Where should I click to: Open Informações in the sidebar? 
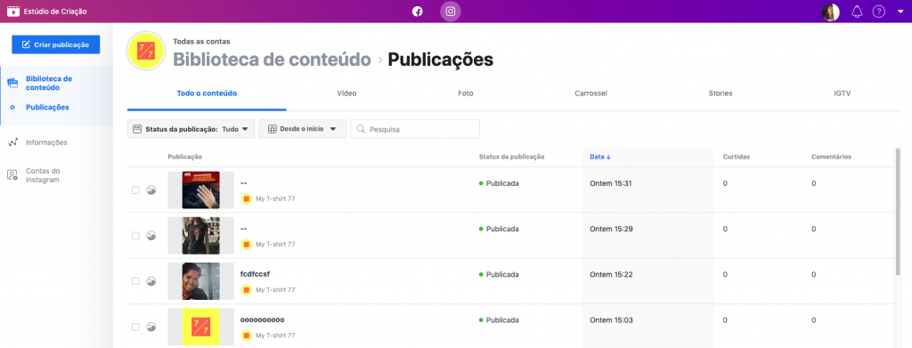46,142
